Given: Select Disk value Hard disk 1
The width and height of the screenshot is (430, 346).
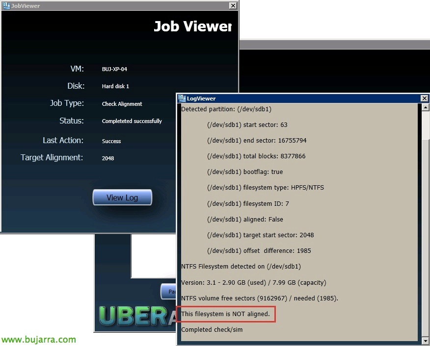Looking at the screenshot, I should click(x=115, y=86).
